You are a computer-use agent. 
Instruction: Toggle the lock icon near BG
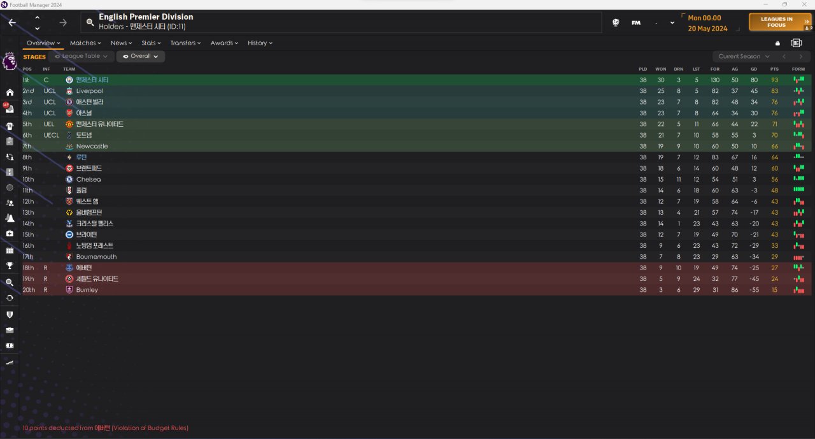pos(777,43)
